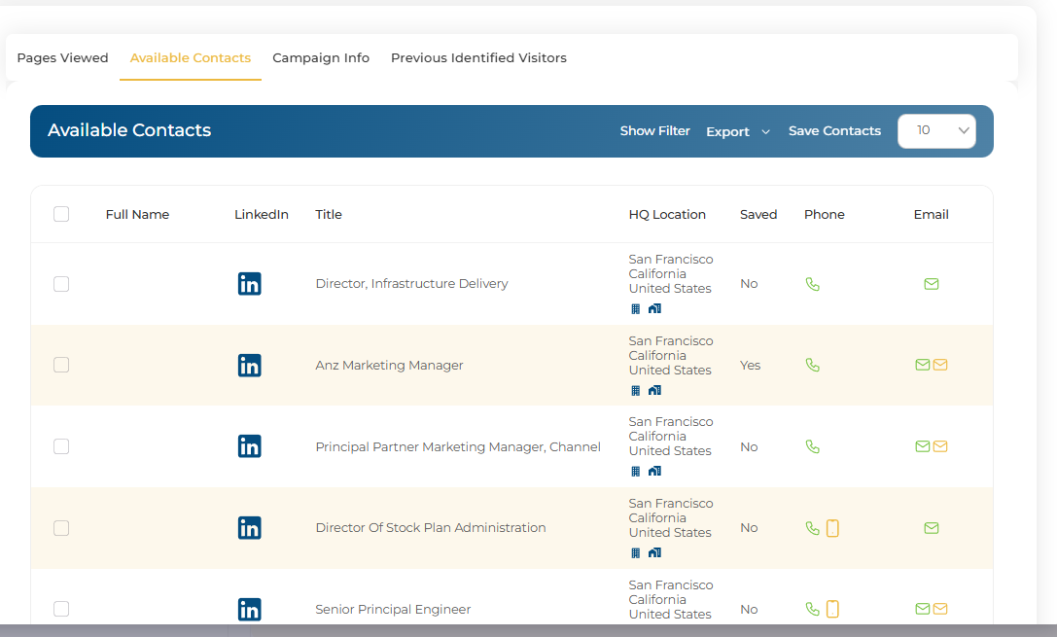Click LinkedIn icon for Anz Marketing Manager

tap(249, 366)
